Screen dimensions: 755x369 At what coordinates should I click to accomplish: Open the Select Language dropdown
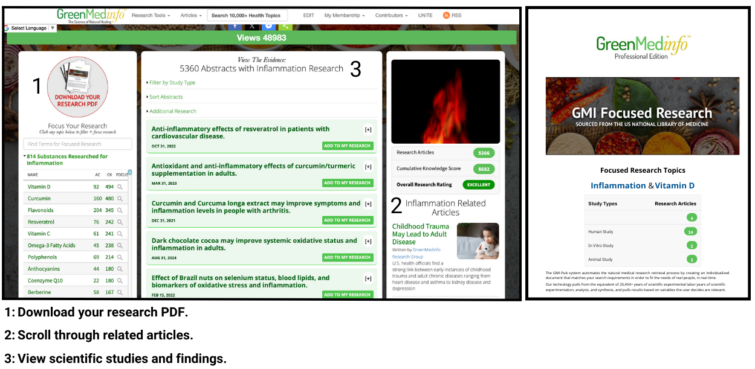click(x=30, y=28)
